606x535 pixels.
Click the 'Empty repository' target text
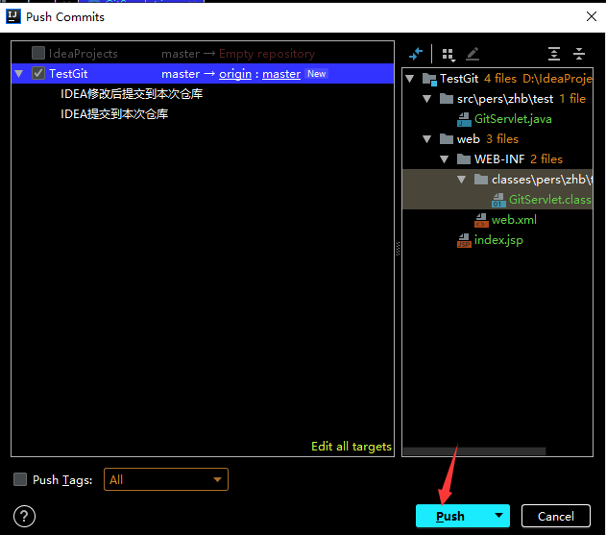point(267,54)
